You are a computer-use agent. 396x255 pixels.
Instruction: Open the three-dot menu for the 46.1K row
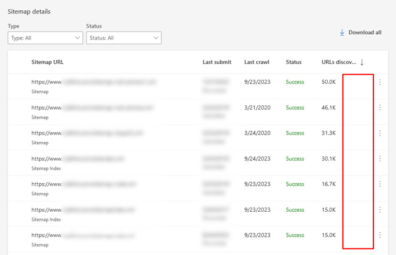click(380, 108)
